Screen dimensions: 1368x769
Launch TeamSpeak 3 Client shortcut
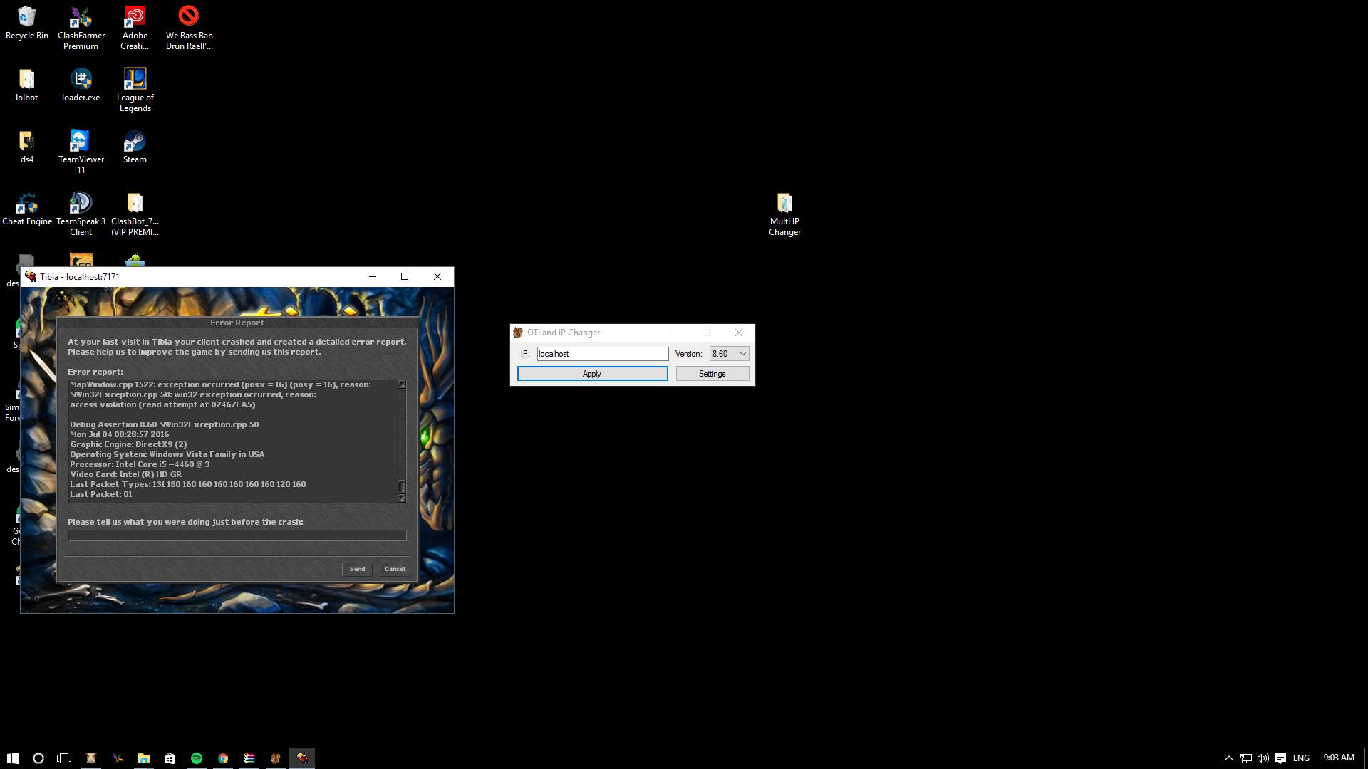tap(81, 214)
